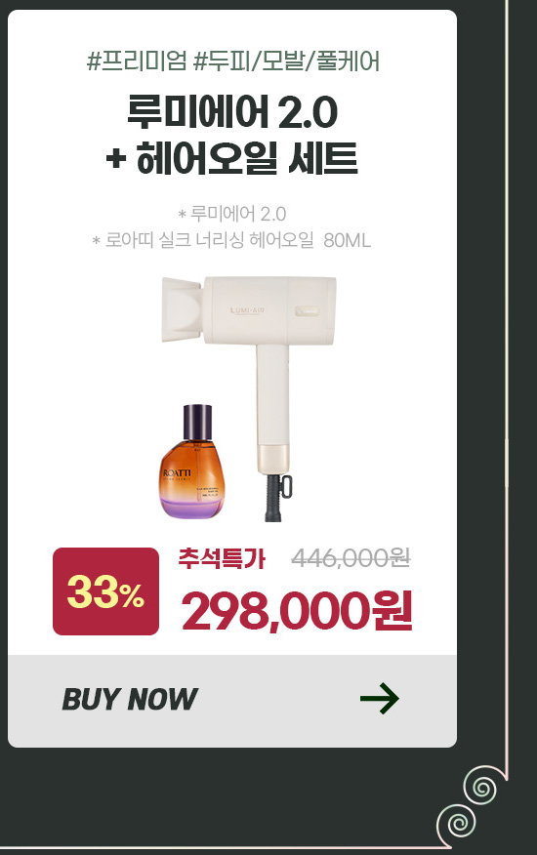Image resolution: width=537 pixels, height=855 pixels.
Task: Click the * 루미에어 2.0 component line
Action: (232, 214)
